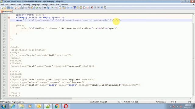Screen dimensions: 195x109
Task: Zoom out using the toolbar icon
Action: pos(56,8)
